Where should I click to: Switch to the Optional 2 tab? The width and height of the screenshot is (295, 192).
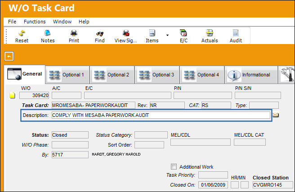point(112,75)
